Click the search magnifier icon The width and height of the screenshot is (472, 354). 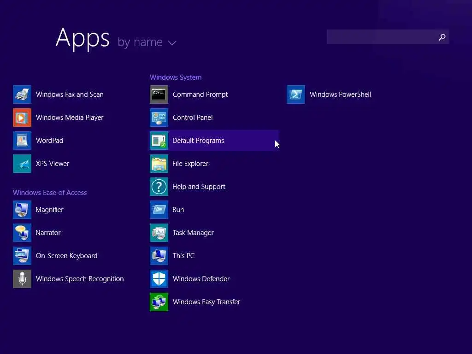point(442,37)
